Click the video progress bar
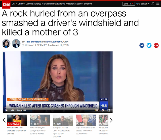 tap(58, 107)
